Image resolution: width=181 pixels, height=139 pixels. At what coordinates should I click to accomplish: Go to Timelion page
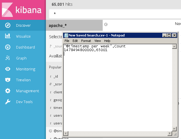coord(23,80)
